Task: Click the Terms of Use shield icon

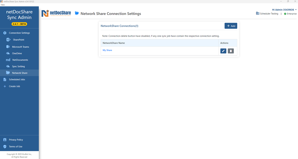Action: [x=5, y=147]
